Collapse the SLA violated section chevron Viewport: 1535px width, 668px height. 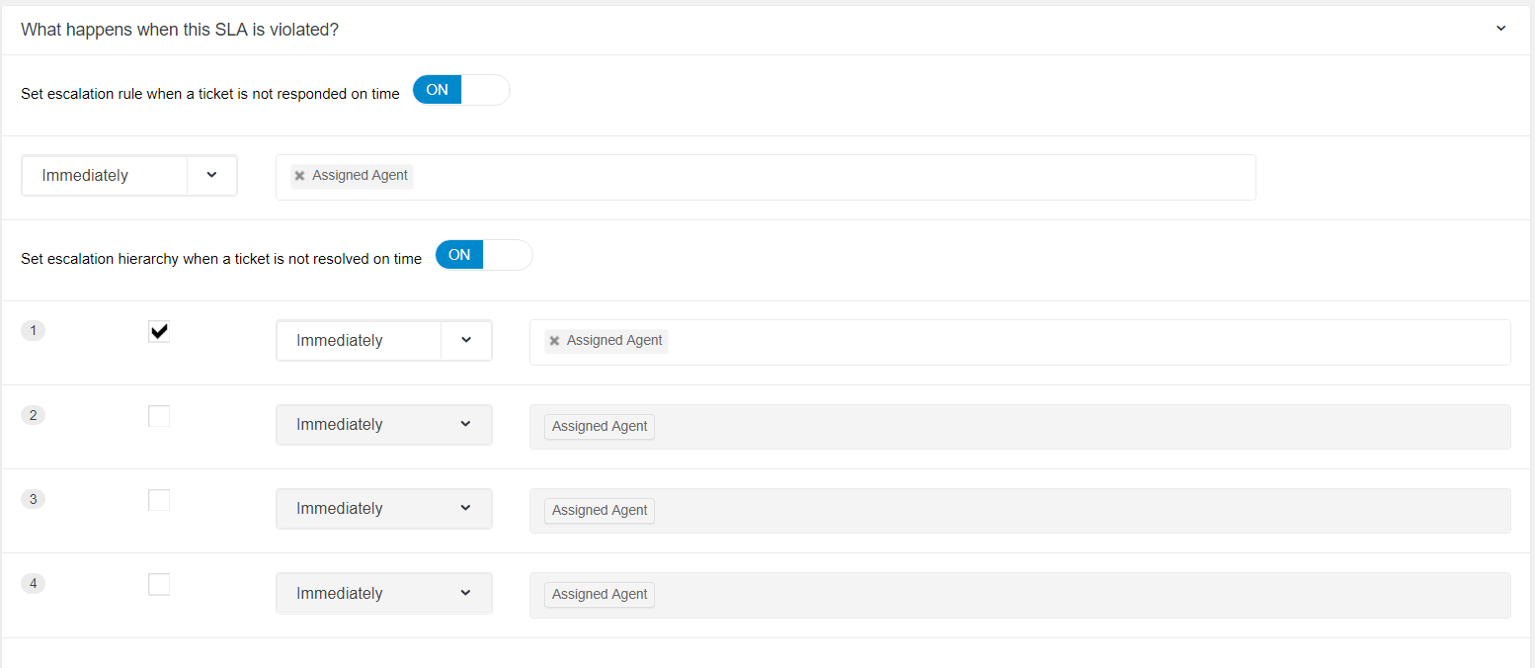(1500, 29)
